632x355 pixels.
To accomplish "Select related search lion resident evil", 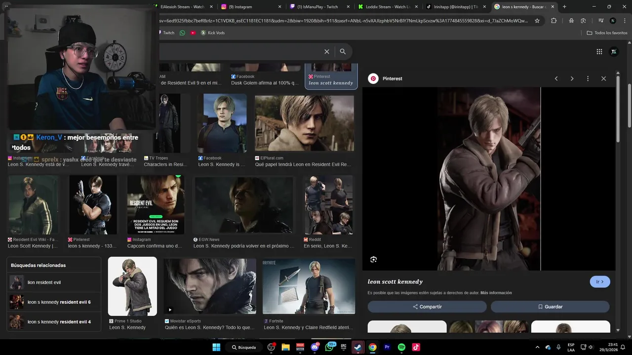I will pos(54,283).
